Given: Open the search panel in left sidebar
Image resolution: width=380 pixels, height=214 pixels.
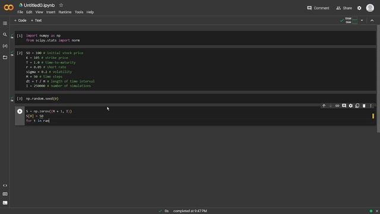Looking at the screenshot, I should (x=5, y=34).
